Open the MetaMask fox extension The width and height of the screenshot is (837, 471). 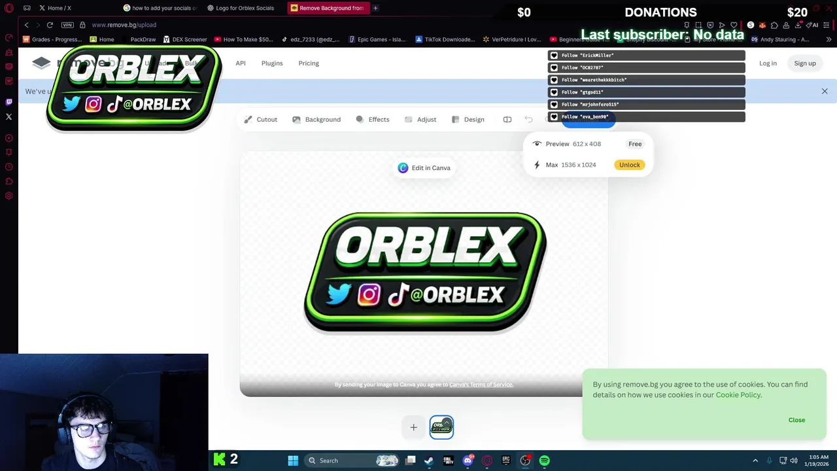[x=762, y=25]
